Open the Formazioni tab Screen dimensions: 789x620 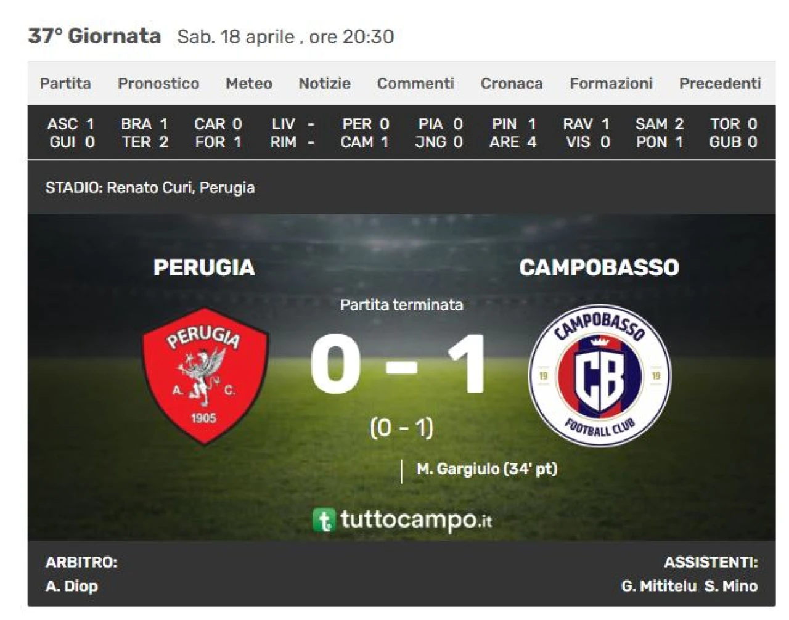coord(611,83)
